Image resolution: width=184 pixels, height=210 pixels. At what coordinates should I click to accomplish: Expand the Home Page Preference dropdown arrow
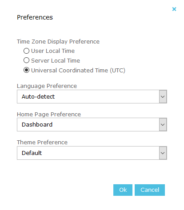163,125
